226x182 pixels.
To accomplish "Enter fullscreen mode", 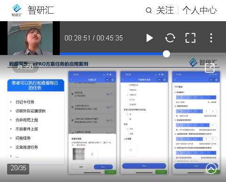I will 190,38.
